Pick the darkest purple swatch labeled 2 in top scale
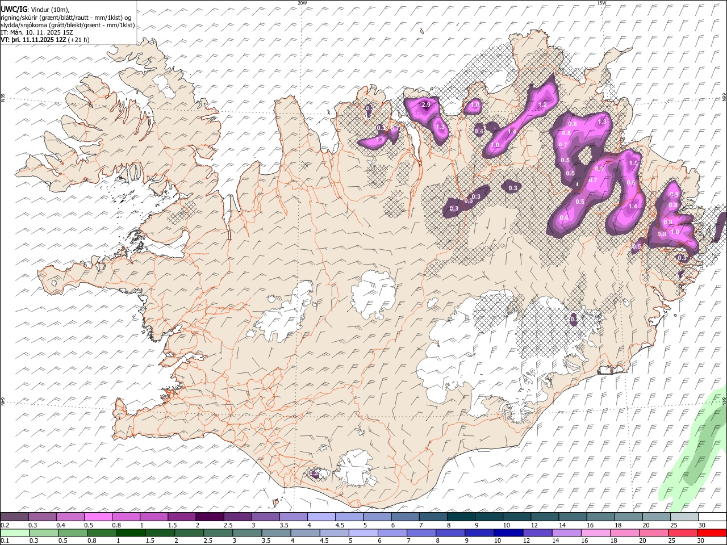This screenshot has height=545, width=727. (x=210, y=517)
